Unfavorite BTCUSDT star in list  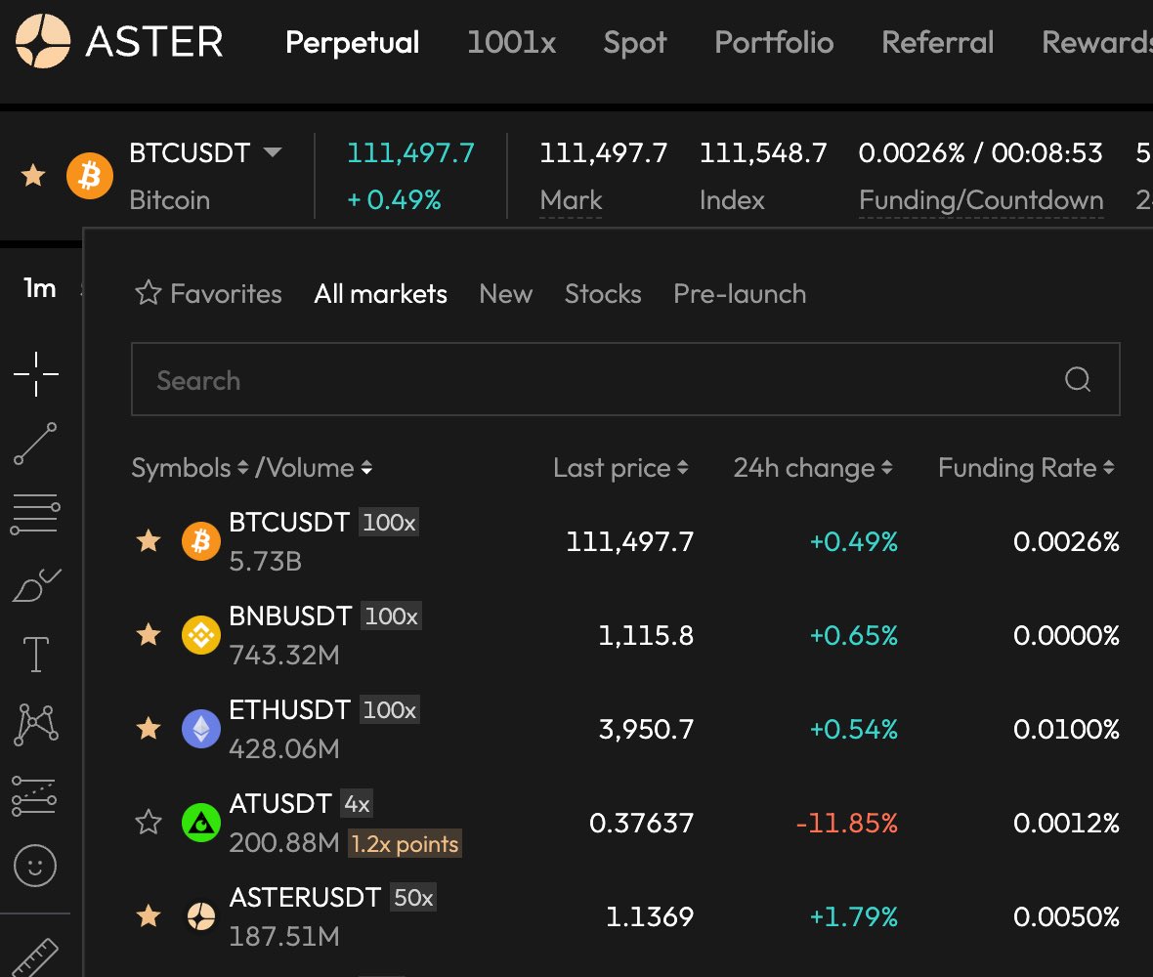point(149,541)
